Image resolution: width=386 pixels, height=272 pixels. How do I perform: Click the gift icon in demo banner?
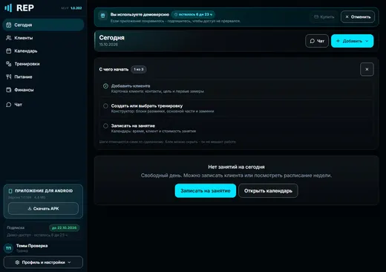coord(102,16)
